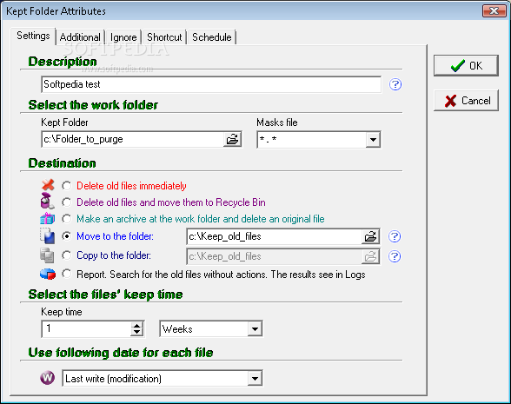
Task: Open the Shortcut tab
Action: 164,37
